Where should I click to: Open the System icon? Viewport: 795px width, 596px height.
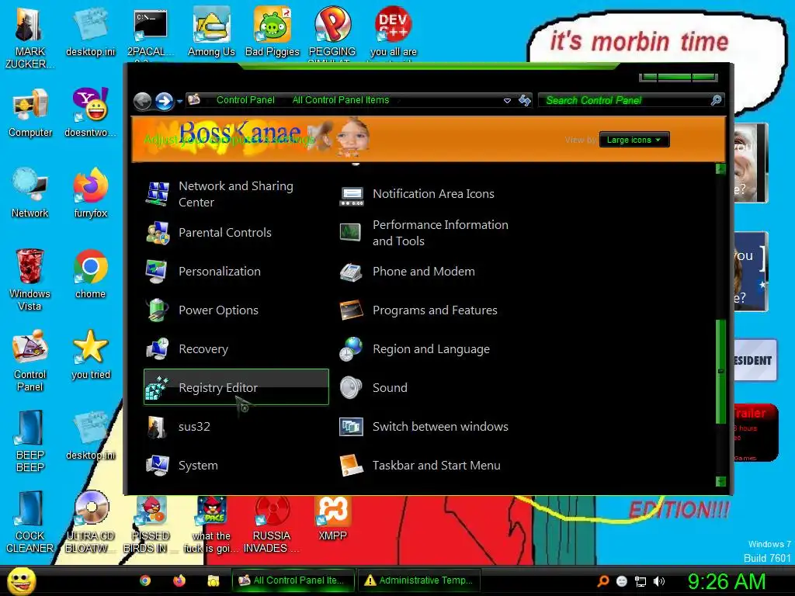[157, 466]
